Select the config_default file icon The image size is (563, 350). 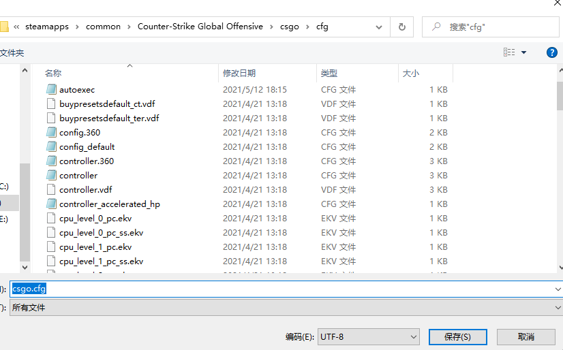[x=51, y=146]
